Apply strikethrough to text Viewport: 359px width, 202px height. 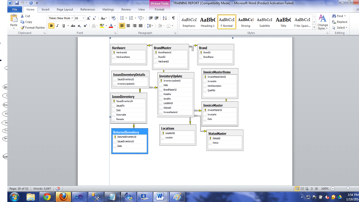coord(73,26)
